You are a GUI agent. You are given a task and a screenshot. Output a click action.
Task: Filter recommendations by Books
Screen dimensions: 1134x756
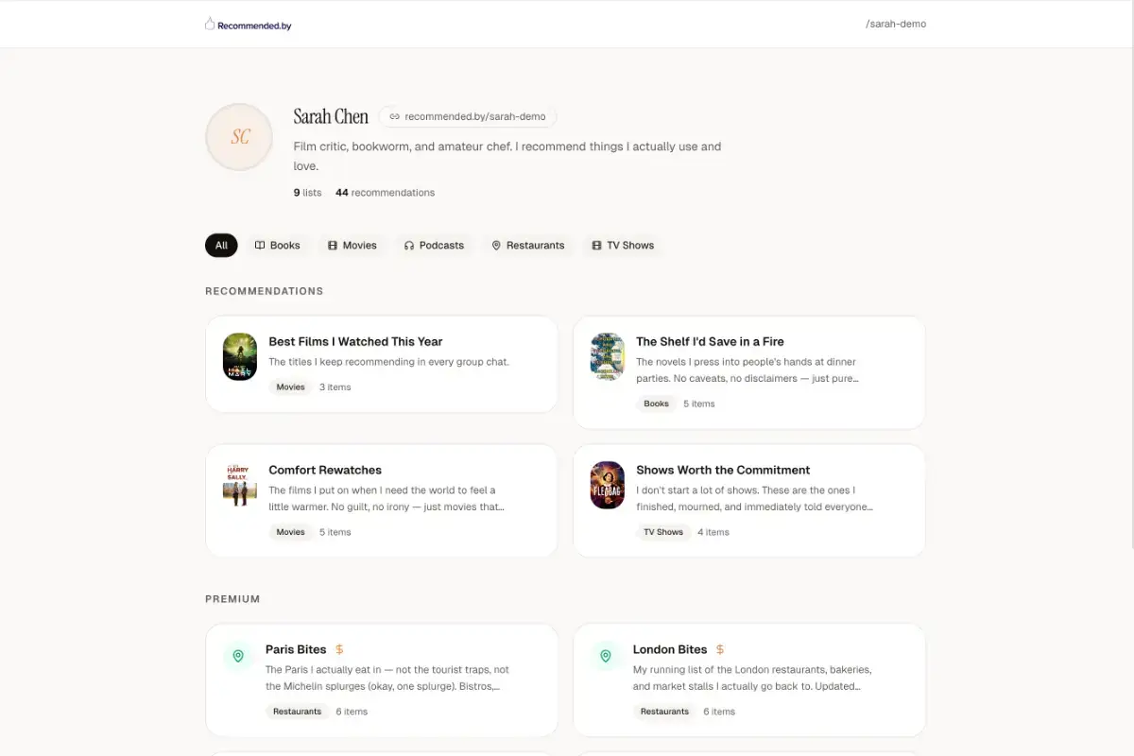(x=277, y=245)
